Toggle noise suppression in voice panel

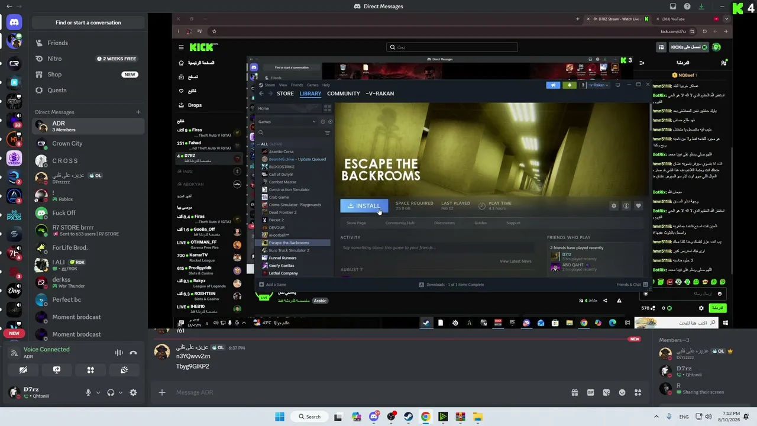[x=119, y=353]
